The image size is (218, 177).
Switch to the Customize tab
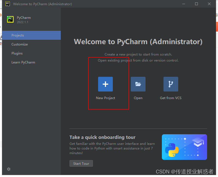pos(31,44)
